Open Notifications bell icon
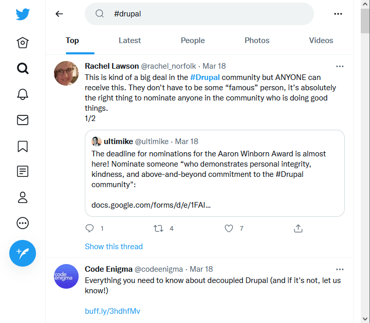 [x=23, y=94]
